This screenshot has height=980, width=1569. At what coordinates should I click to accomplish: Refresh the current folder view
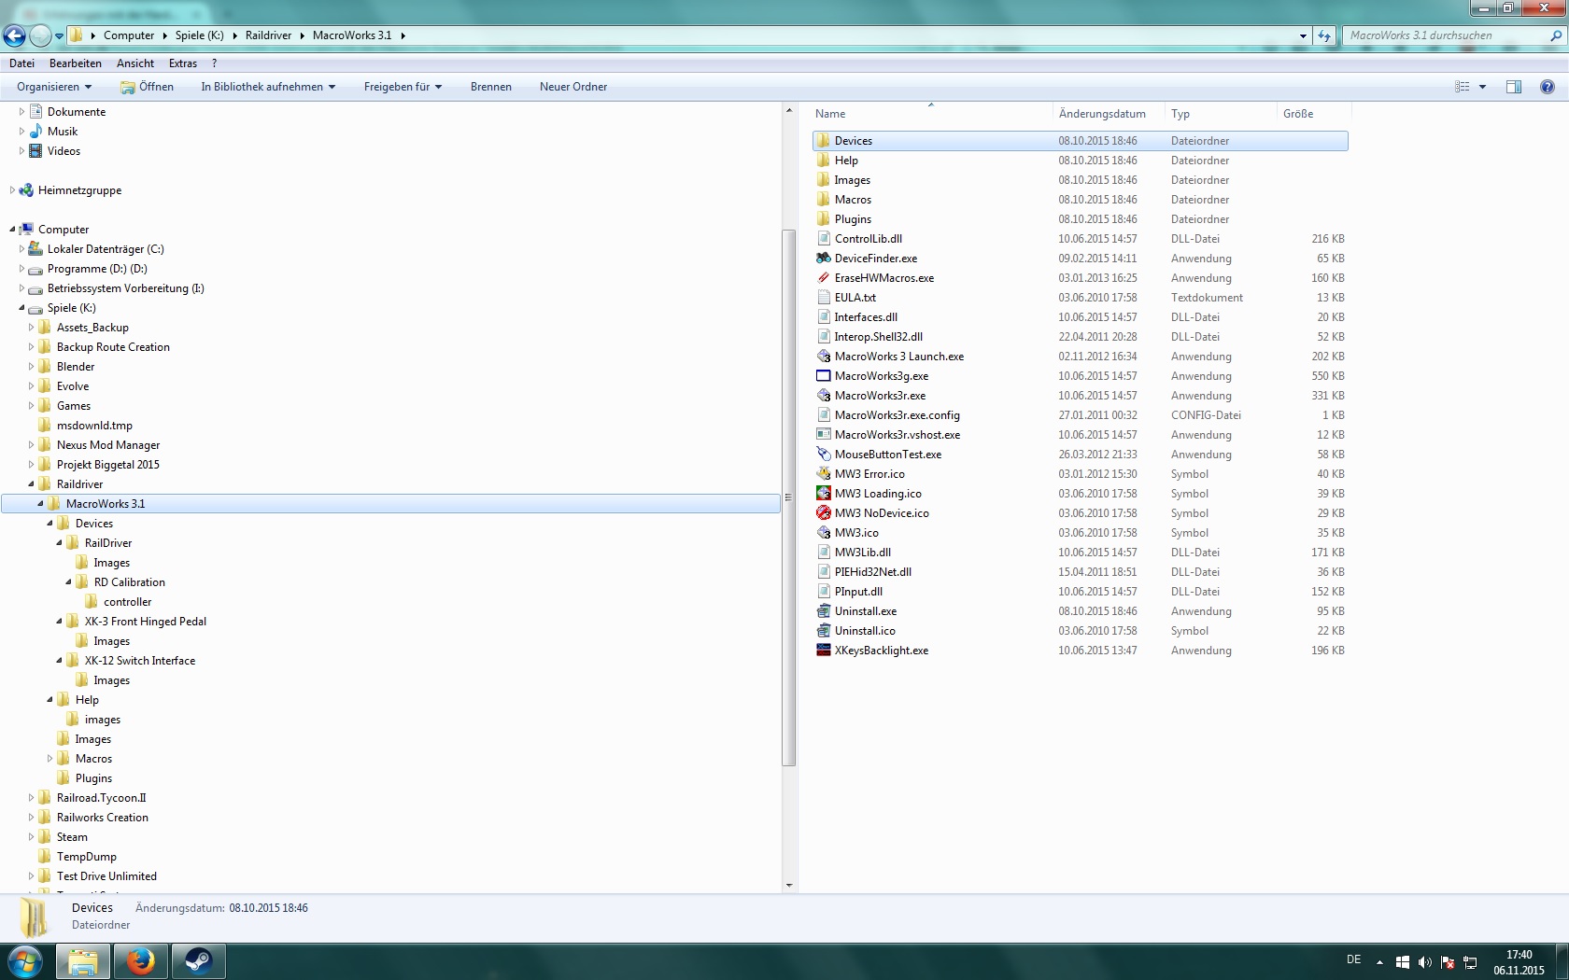[x=1325, y=35]
